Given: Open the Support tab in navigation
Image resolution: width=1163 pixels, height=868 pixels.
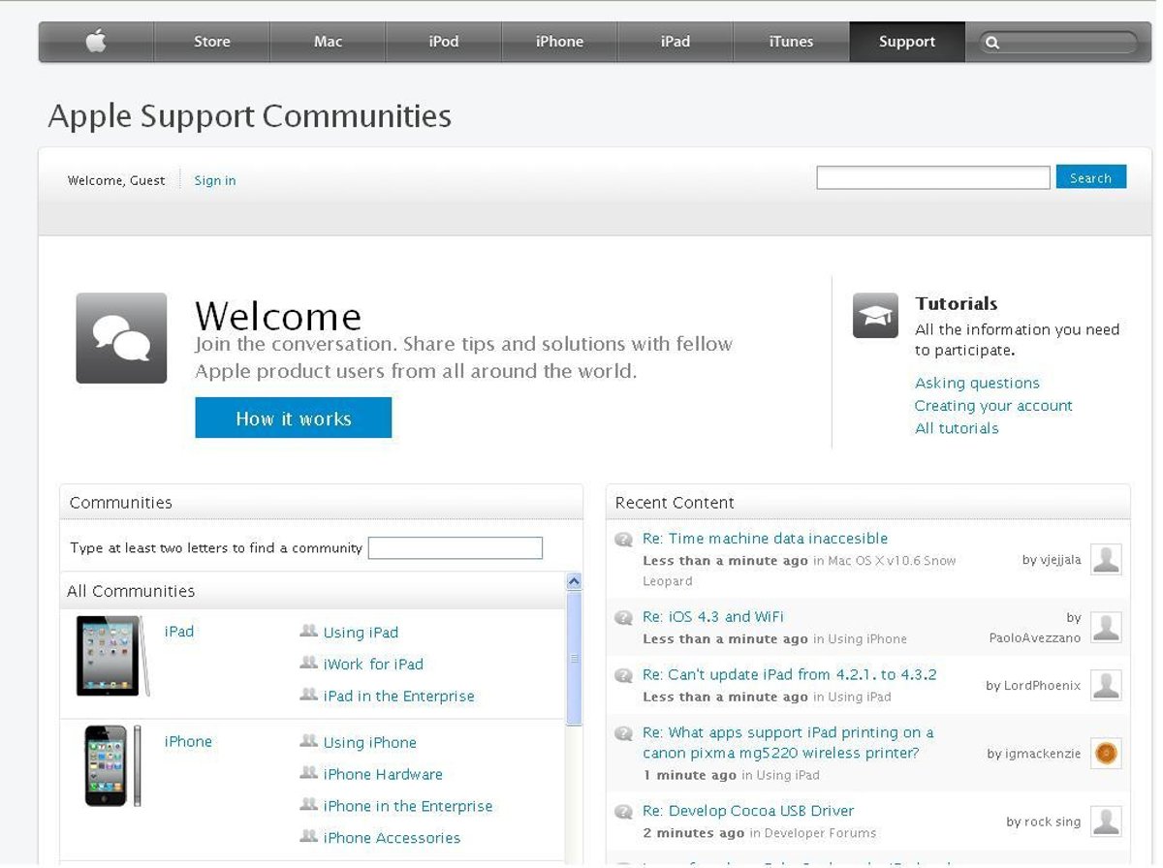Looking at the screenshot, I should point(906,42).
